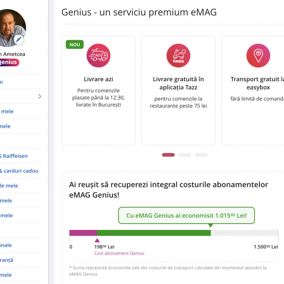Viewport: 284px width, 284px height.
Task: Open the carduri cadou sidebar menu item
Action: pos(19,171)
